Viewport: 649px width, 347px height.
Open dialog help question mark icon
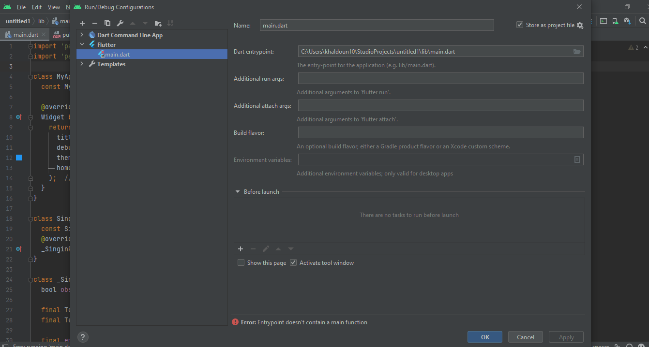(83, 337)
